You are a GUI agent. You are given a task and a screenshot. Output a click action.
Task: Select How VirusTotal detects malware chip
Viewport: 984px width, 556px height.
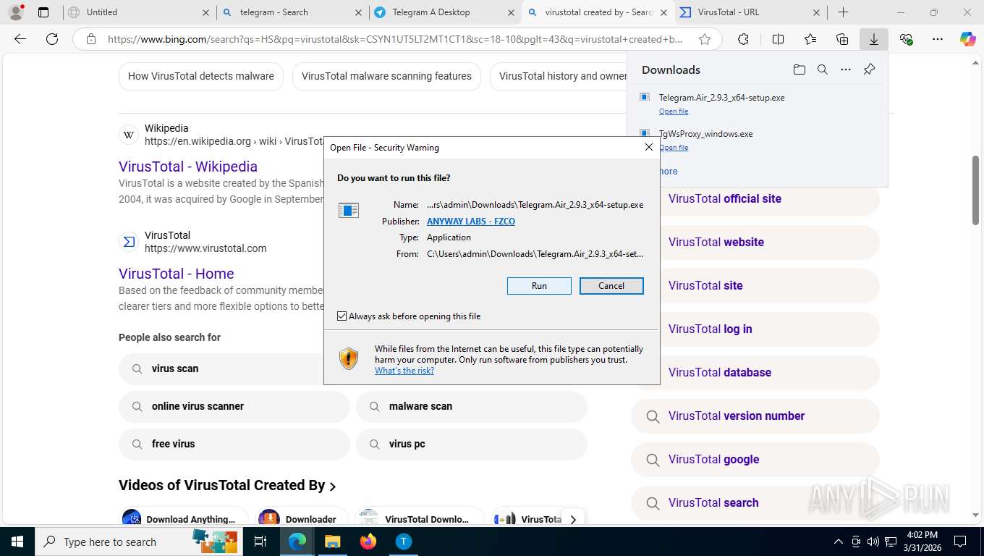pos(201,76)
